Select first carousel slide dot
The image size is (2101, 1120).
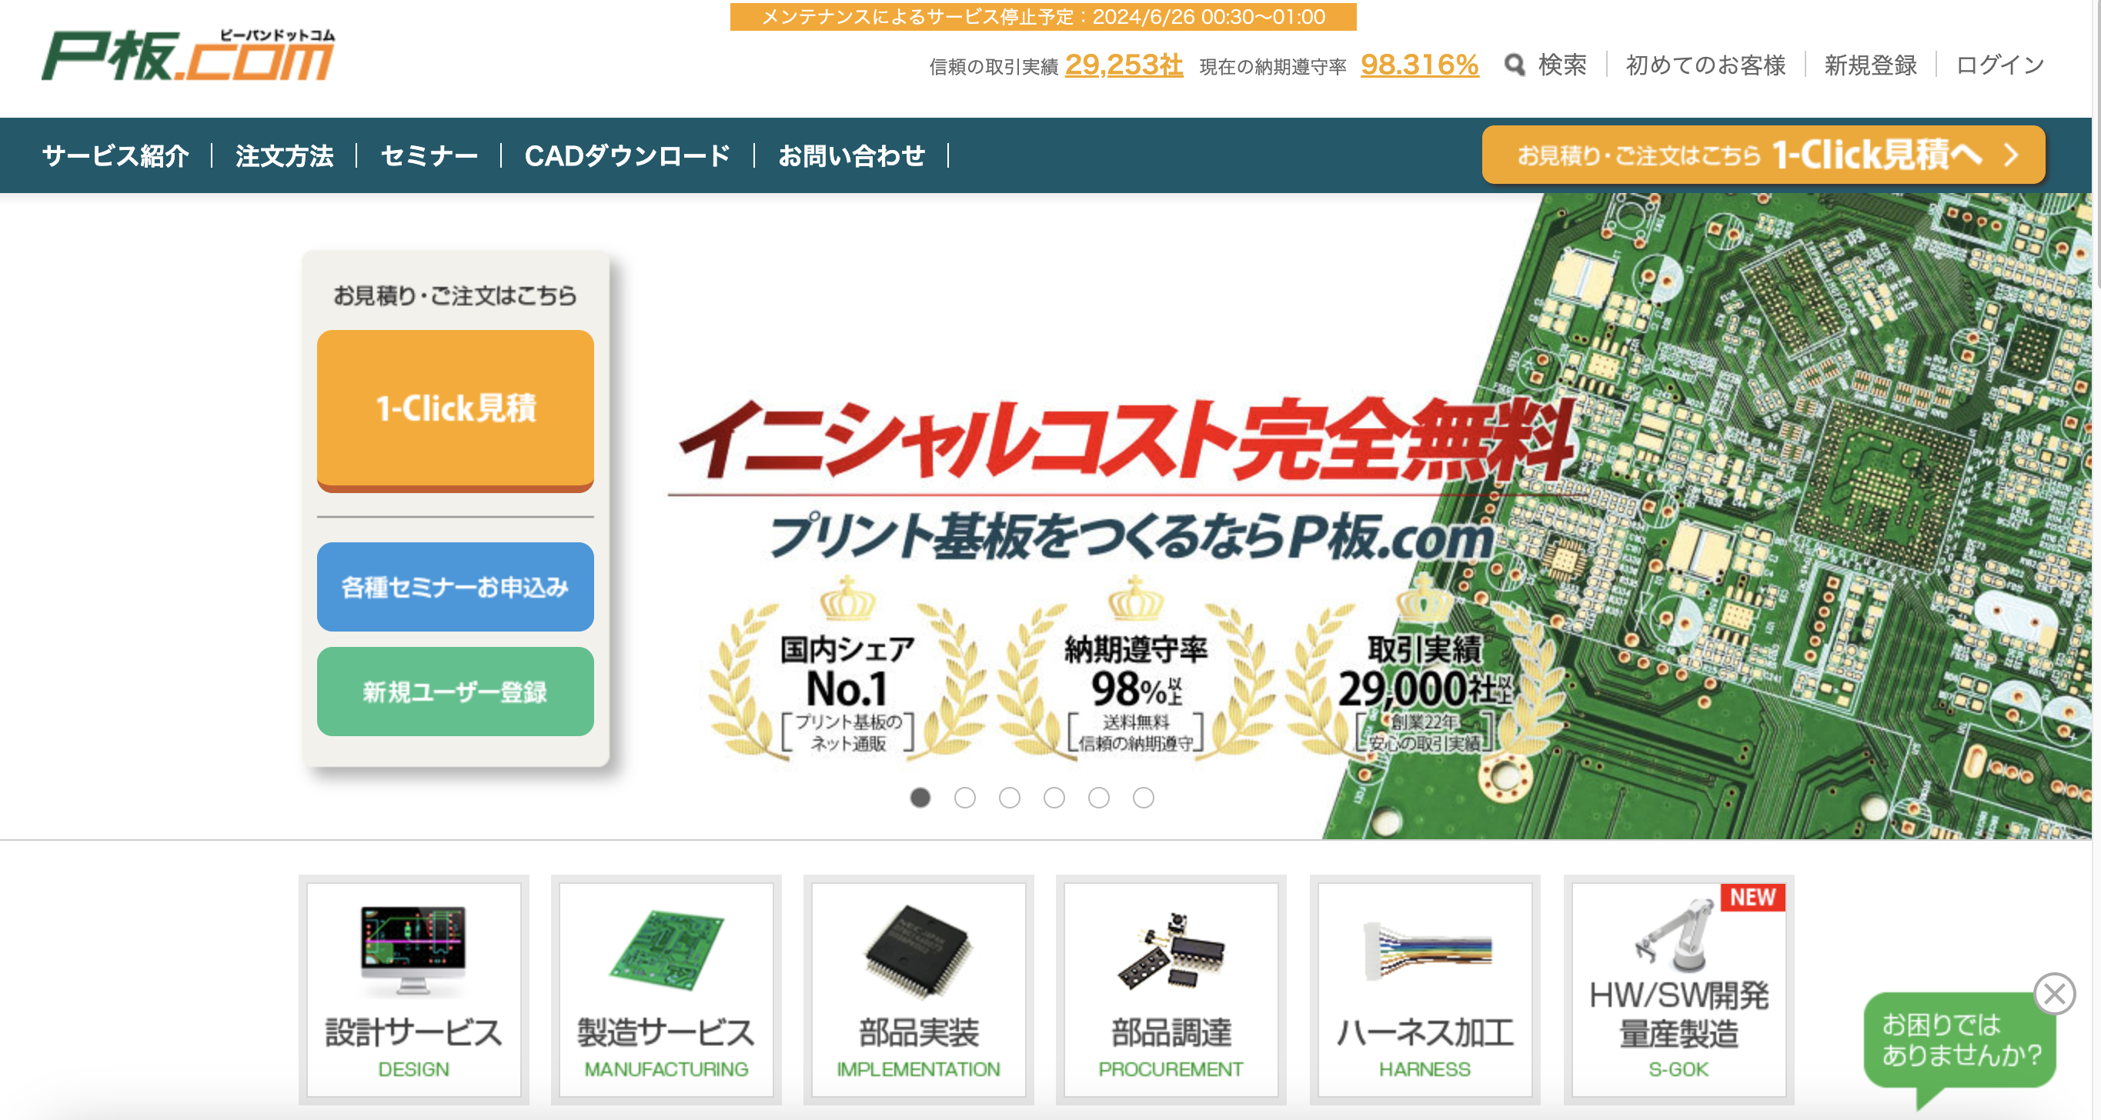tap(920, 797)
